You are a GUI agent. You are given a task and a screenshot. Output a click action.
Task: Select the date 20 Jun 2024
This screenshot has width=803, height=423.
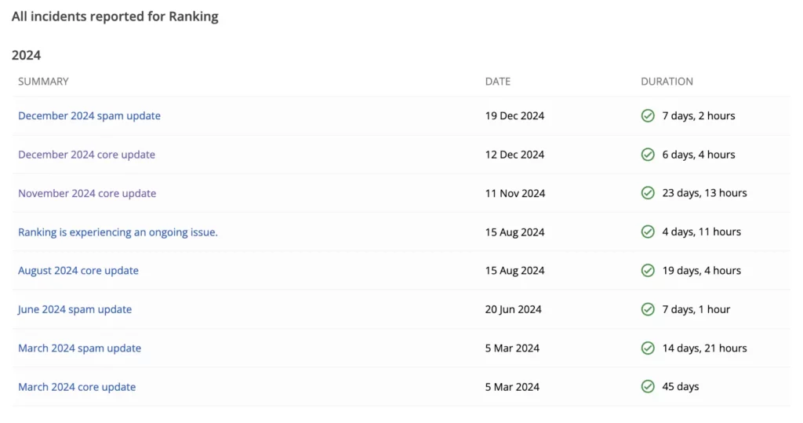coord(513,309)
